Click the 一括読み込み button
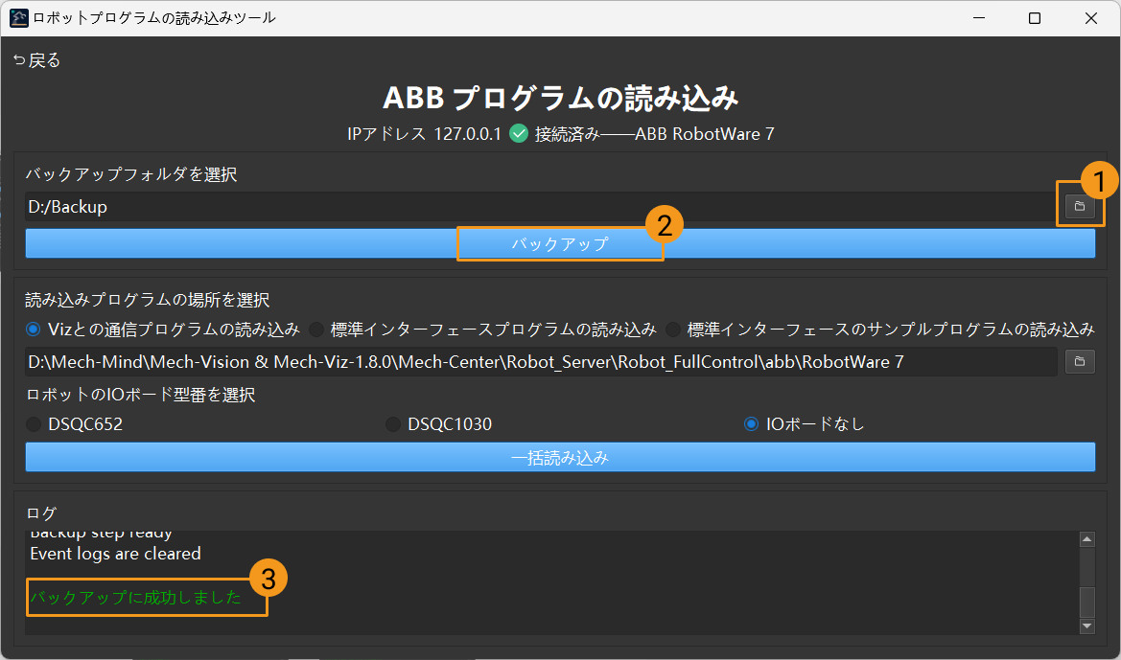Viewport: 1121px width, 660px height. click(560, 457)
